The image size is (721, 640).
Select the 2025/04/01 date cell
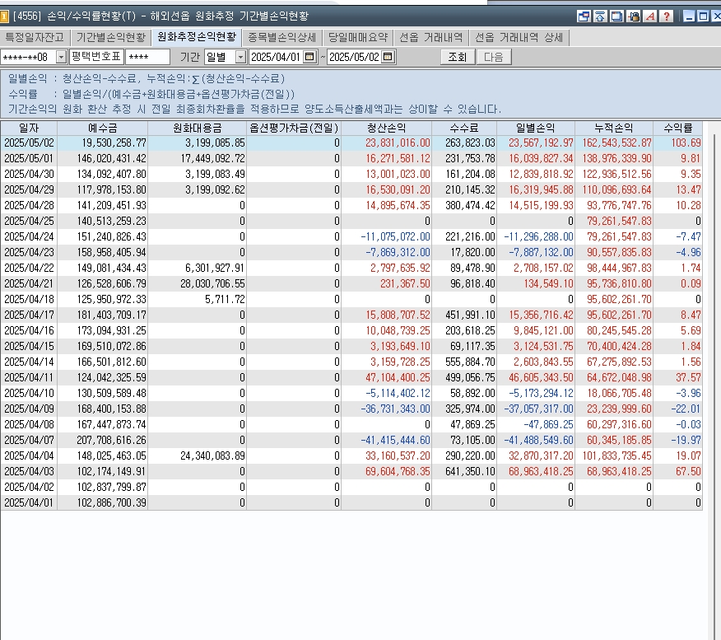(29, 503)
